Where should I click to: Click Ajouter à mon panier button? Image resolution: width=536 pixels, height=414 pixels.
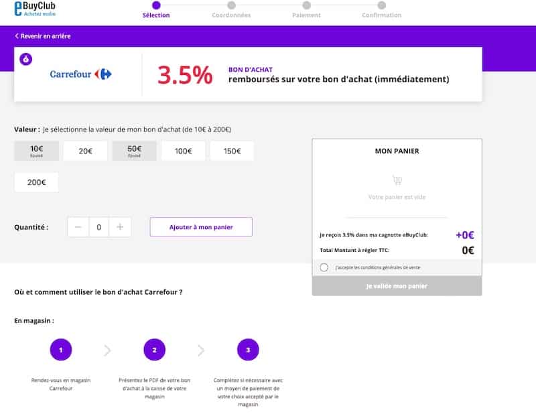point(201,227)
